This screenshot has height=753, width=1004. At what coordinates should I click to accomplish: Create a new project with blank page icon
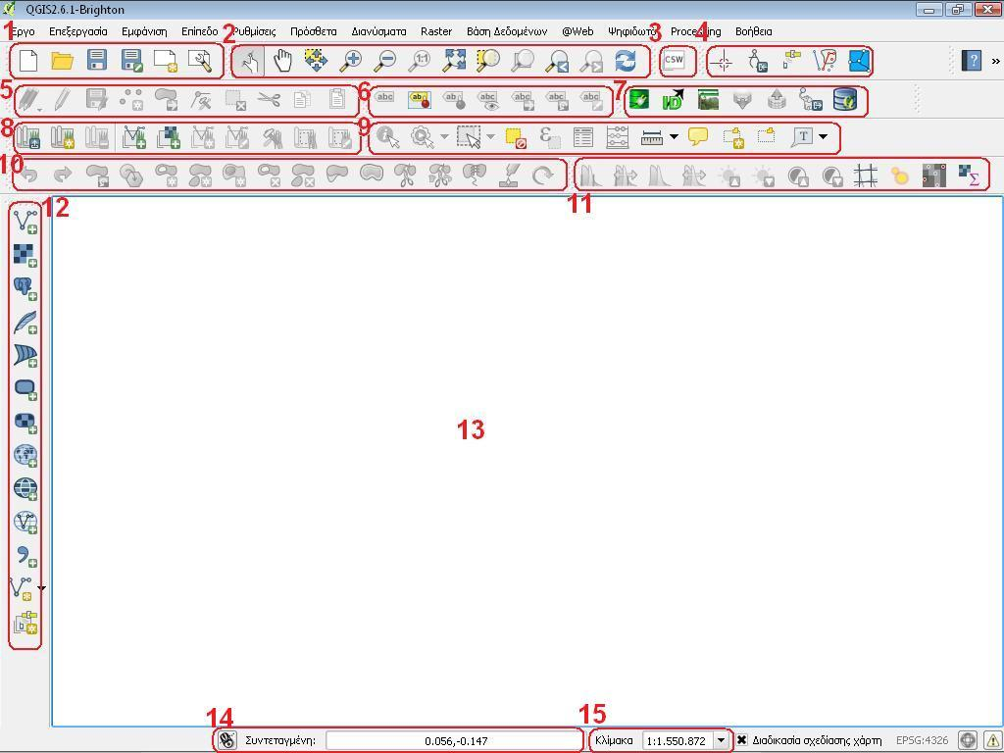(28, 61)
